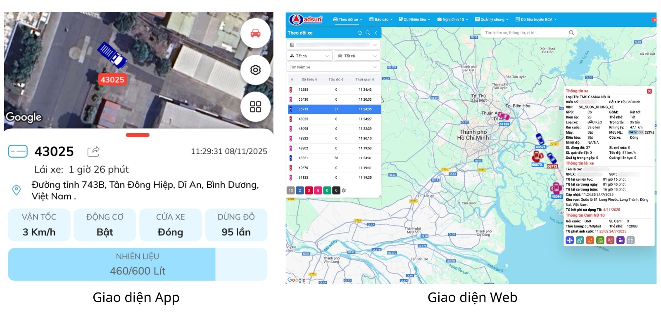Tap the red car button in app

(x=255, y=33)
